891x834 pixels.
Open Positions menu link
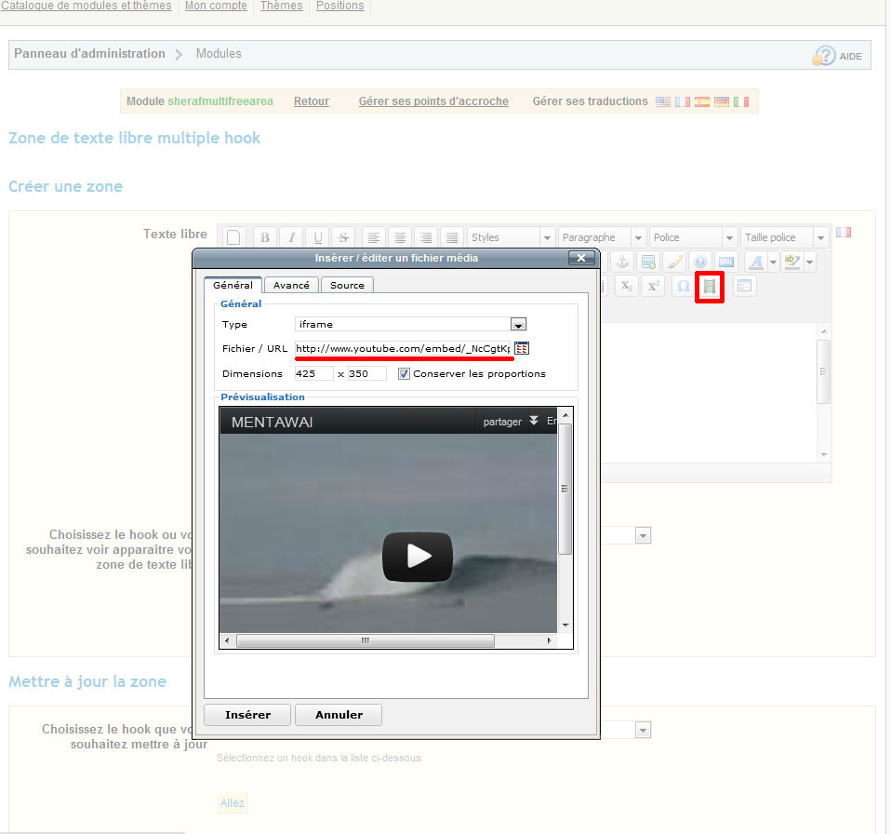coord(339,6)
